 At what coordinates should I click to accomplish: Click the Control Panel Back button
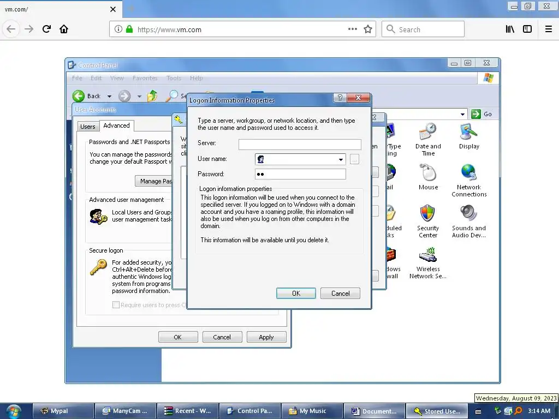coord(87,96)
